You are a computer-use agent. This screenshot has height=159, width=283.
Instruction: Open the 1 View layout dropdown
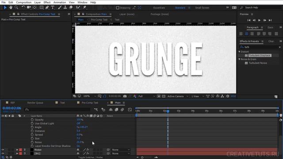198,96
